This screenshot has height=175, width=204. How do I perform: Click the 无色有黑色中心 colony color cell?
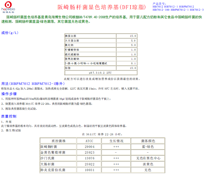148,158
